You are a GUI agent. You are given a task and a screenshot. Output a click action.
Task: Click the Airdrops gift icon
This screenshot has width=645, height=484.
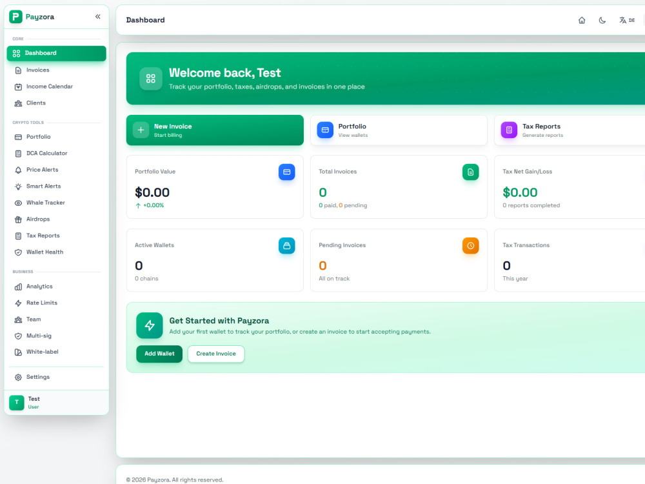[x=18, y=219]
